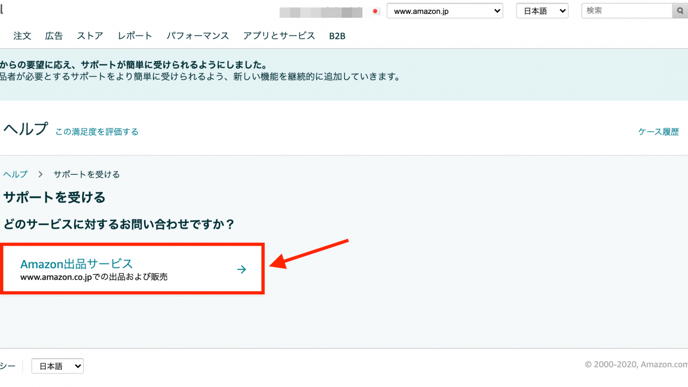Open the footer 日本語 language selector
688x387 pixels.
click(58, 366)
